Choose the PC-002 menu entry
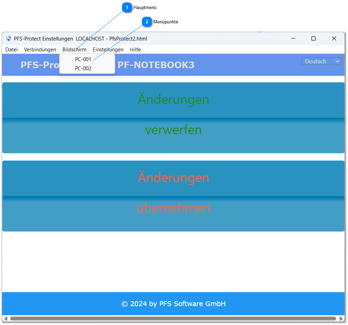348x325 pixels. [83, 68]
